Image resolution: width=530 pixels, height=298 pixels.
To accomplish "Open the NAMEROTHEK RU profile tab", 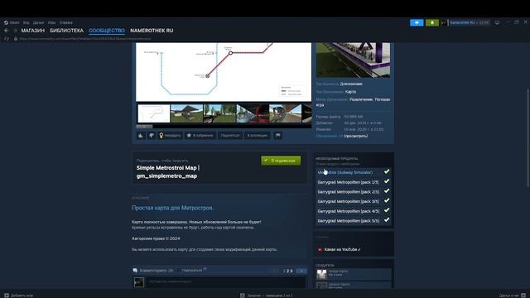I will (152, 31).
